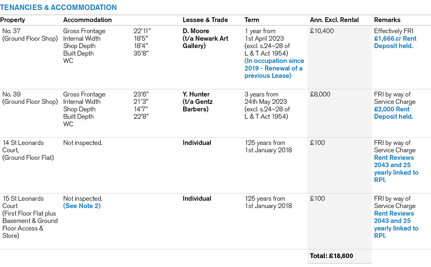The width and height of the screenshot is (431, 267).
Task: Click the "£1,666.67 Rent Deposit held" remark
Action: pyautogui.click(x=395, y=42)
